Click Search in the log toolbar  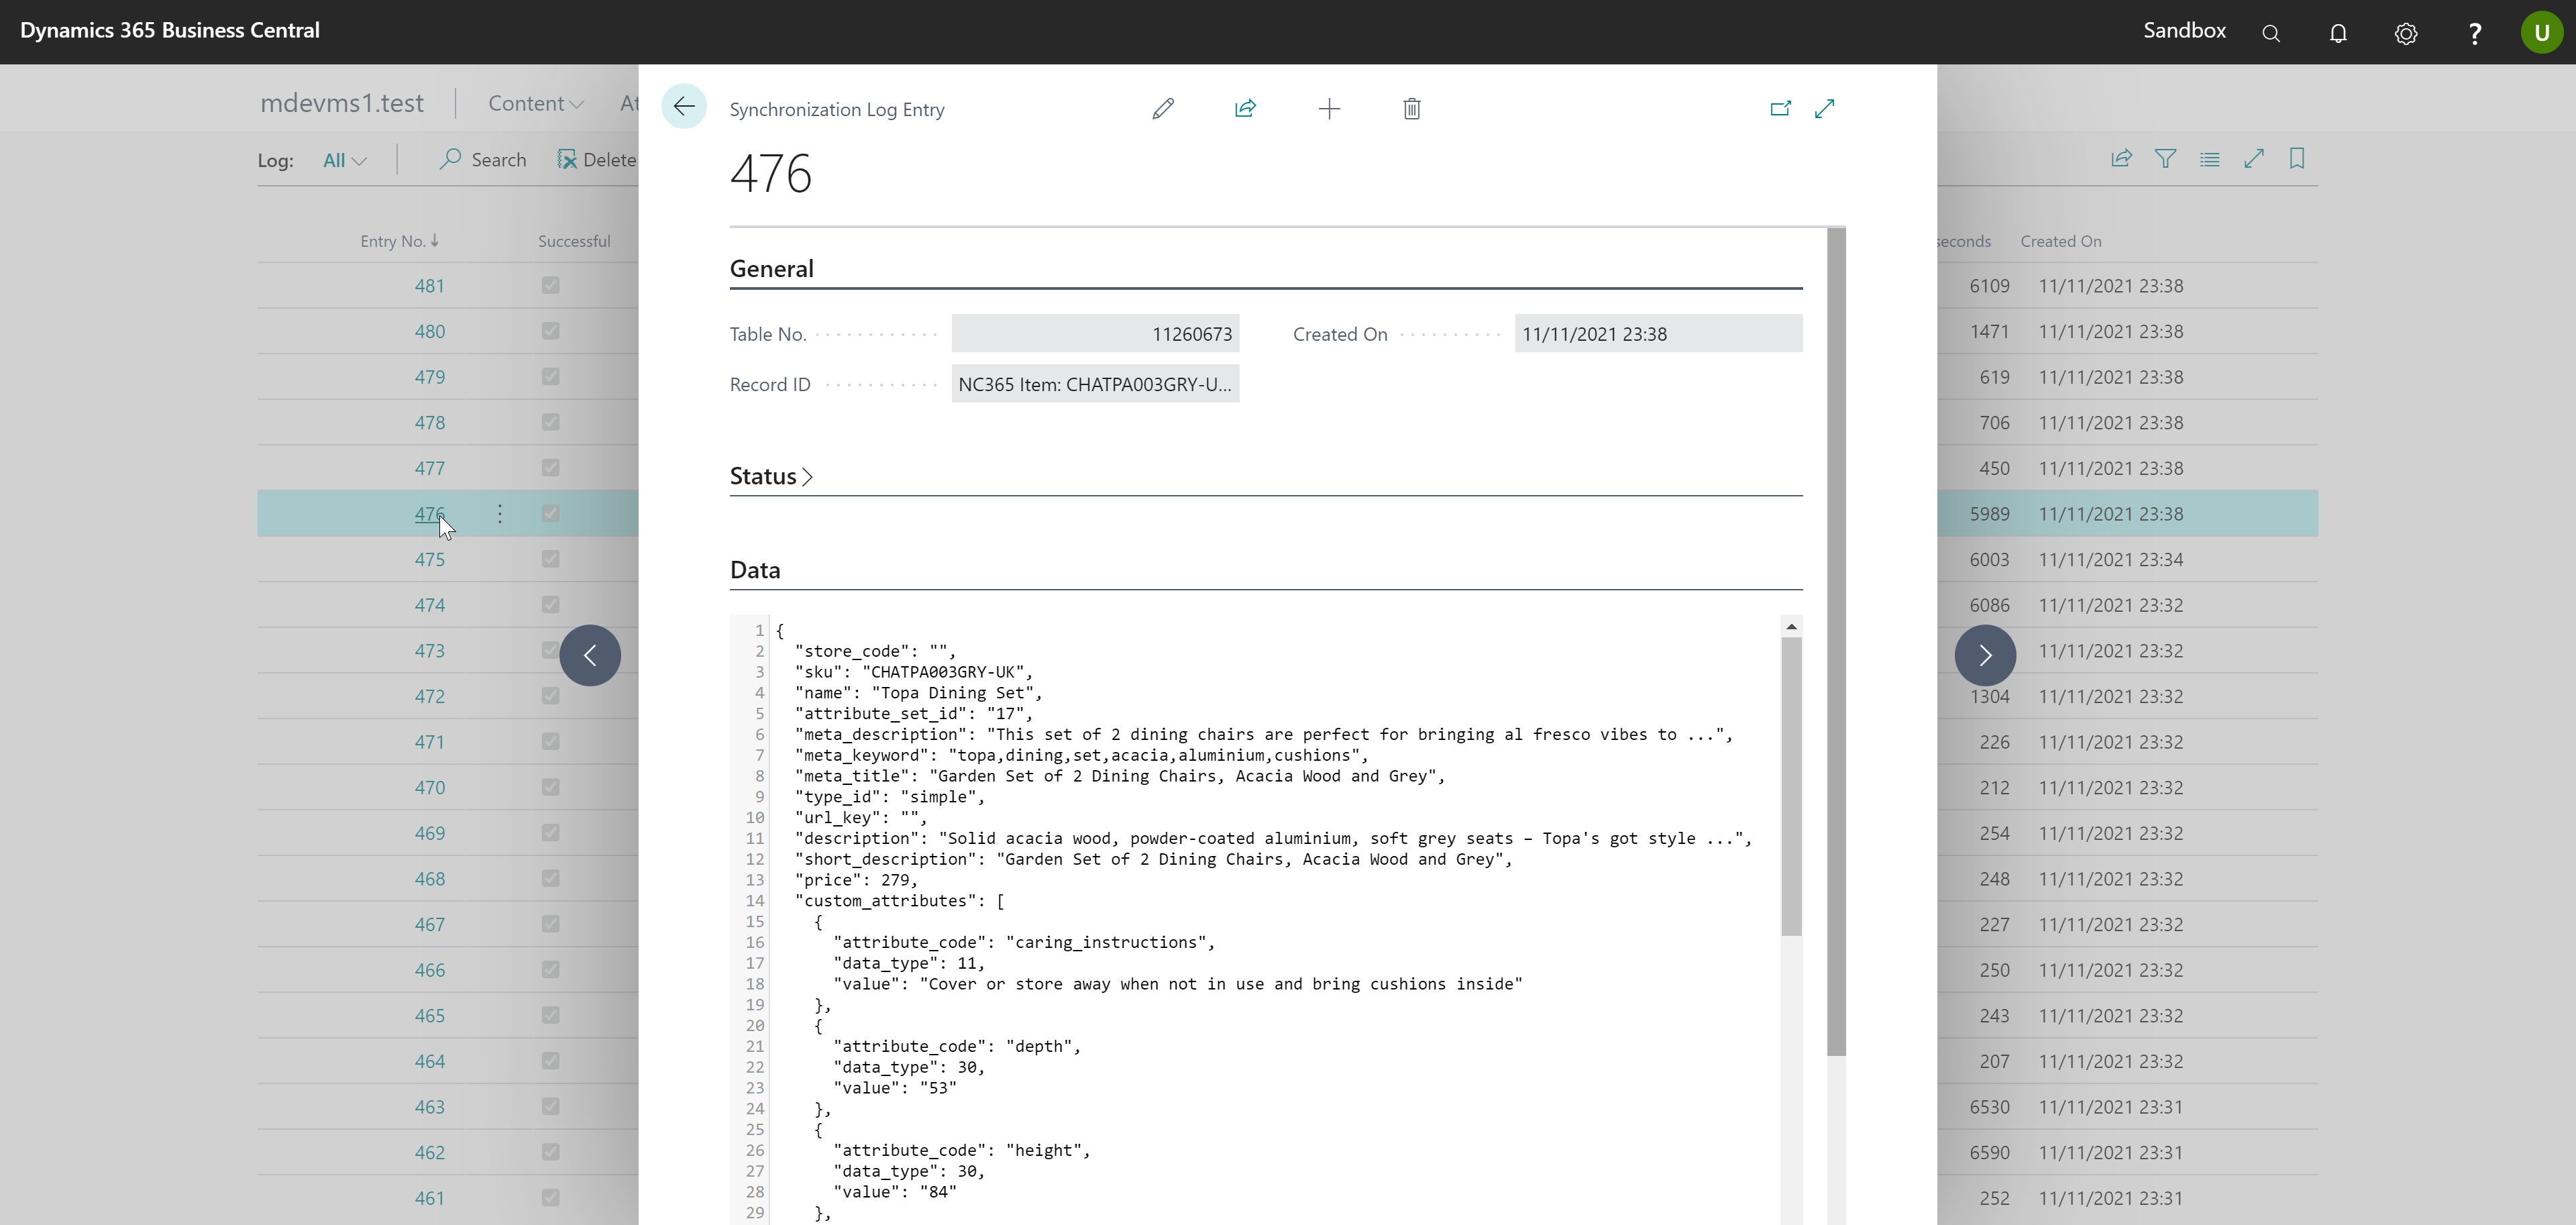tap(483, 160)
